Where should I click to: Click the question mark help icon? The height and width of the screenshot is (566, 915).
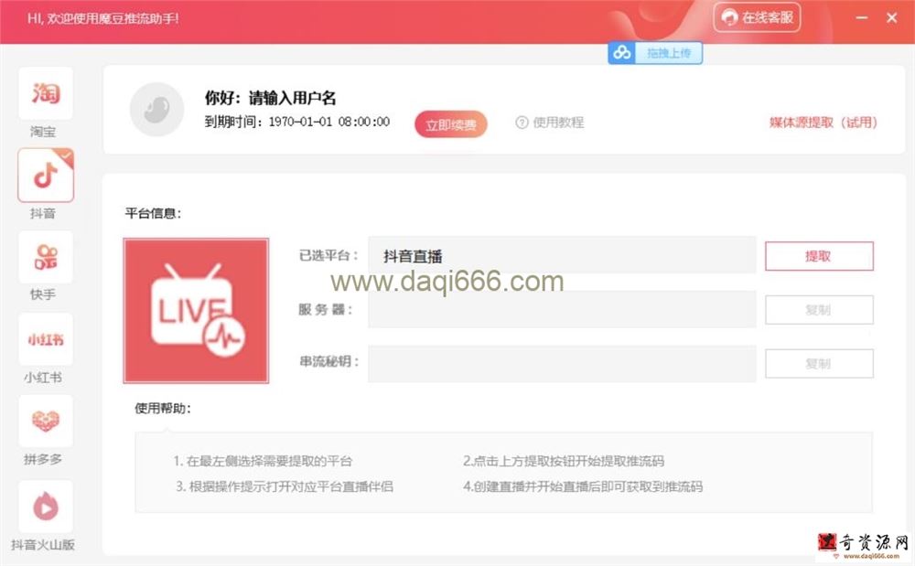pyautogui.click(x=522, y=123)
